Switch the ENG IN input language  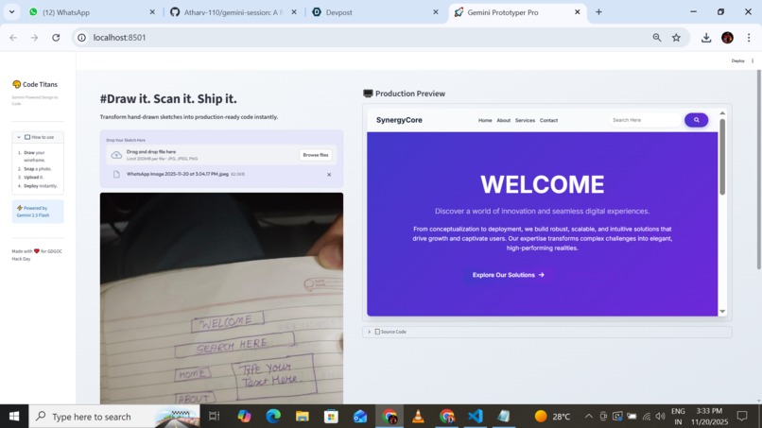tap(678, 417)
